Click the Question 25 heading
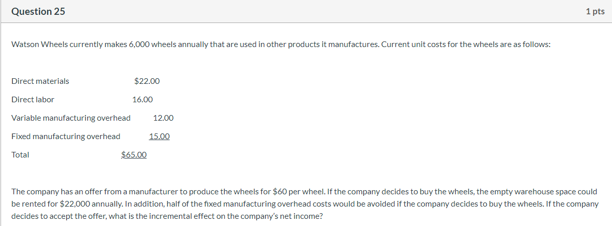The height and width of the screenshot is (226, 612). pyautogui.click(x=38, y=12)
